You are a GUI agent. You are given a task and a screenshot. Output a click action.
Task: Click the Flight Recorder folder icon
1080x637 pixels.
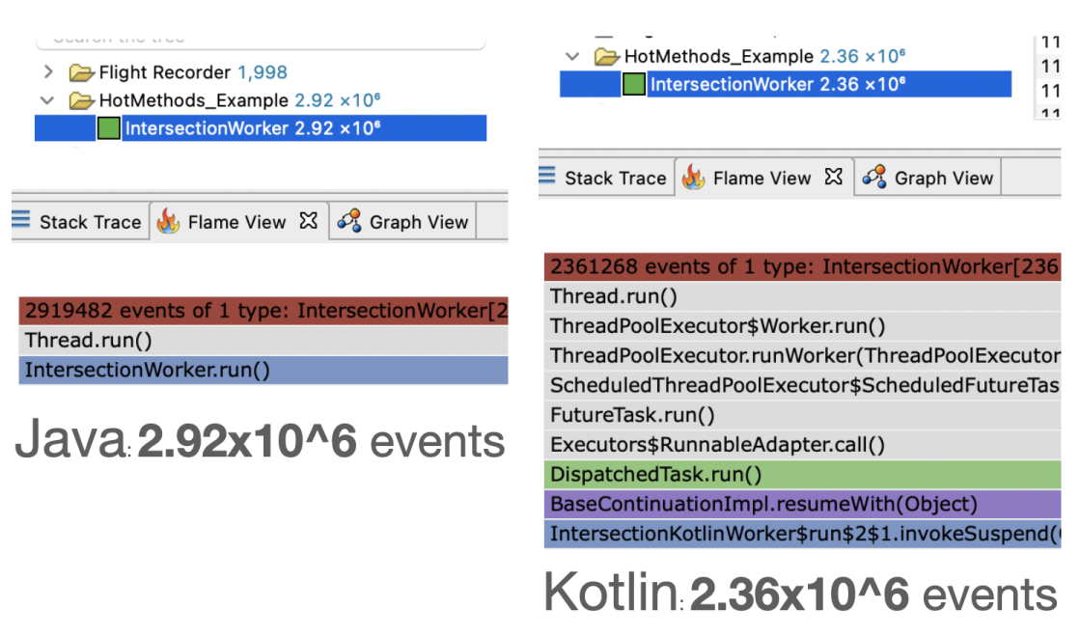click(82, 72)
